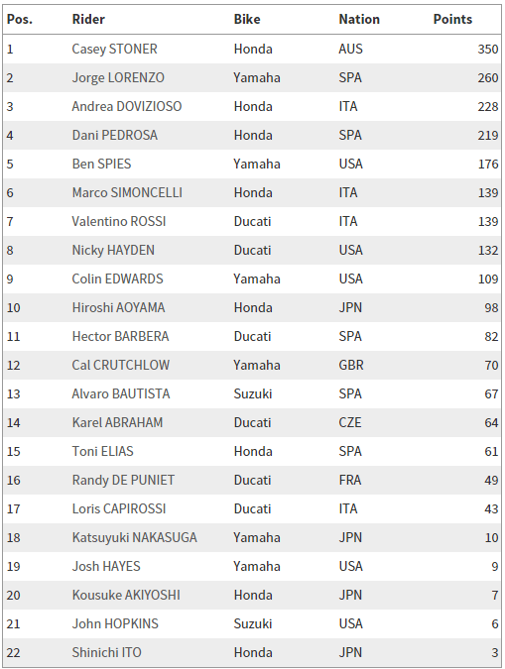Open Karel ABRAHAM rider link
This screenshot has width=505, height=669.
[117, 423]
